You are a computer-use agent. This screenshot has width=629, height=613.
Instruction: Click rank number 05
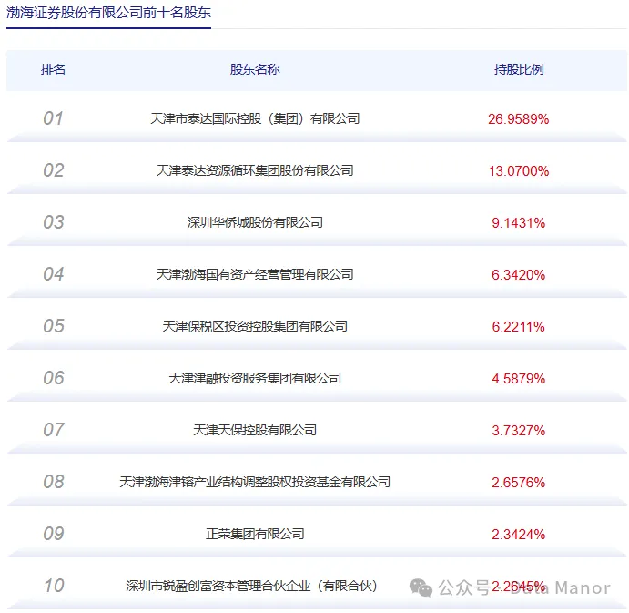click(x=54, y=325)
